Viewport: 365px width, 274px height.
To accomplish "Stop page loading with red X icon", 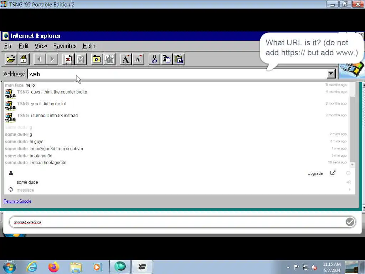I will (68, 59).
